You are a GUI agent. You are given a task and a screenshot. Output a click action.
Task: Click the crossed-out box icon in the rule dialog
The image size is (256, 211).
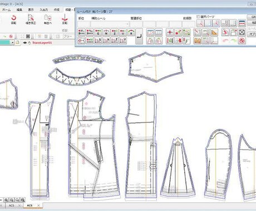coord(242,33)
